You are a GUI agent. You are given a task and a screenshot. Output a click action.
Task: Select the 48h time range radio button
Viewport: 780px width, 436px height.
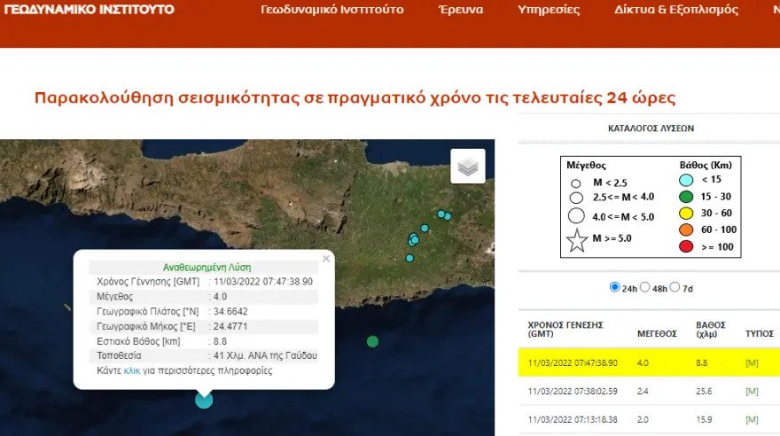[x=645, y=287]
